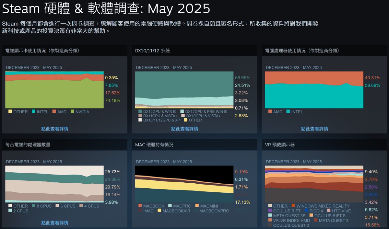The image size is (389, 229).
Task: Click the '2 CPUS' legend label
Action: pyautogui.click(x=21, y=211)
